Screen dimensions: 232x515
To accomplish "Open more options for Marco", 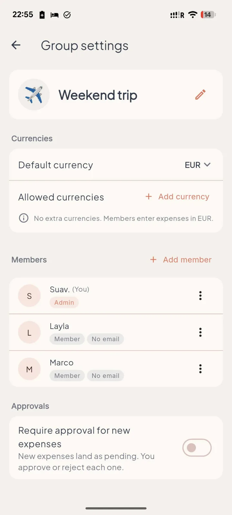I will pyautogui.click(x=200, y=369).
